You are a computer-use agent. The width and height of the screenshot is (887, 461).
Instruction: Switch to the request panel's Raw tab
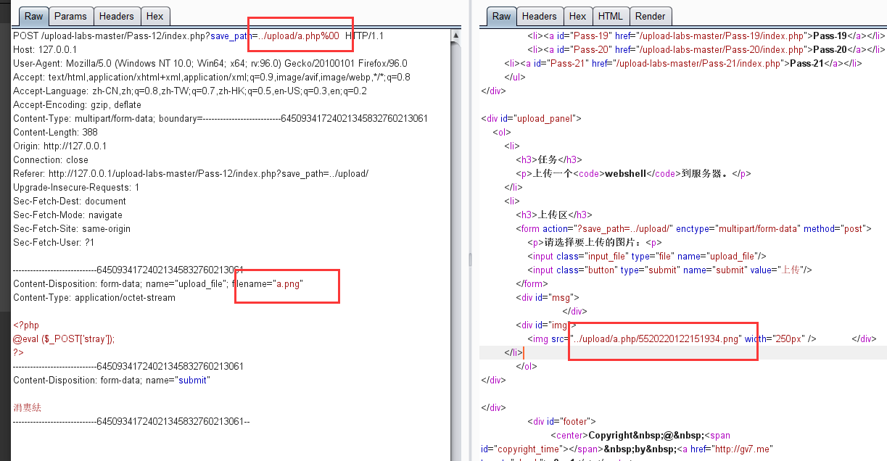33,16
